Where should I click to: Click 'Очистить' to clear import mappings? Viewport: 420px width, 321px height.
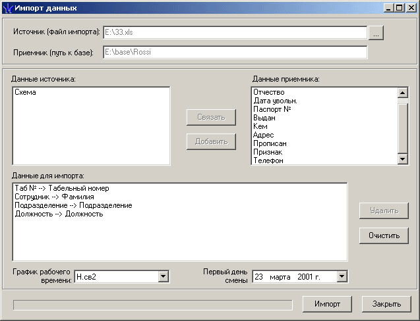pyautogui.click(x=384, y=235)
